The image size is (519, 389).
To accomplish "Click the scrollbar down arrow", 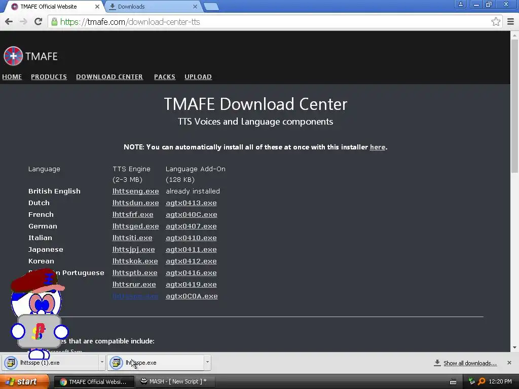I will pos(514,347).
